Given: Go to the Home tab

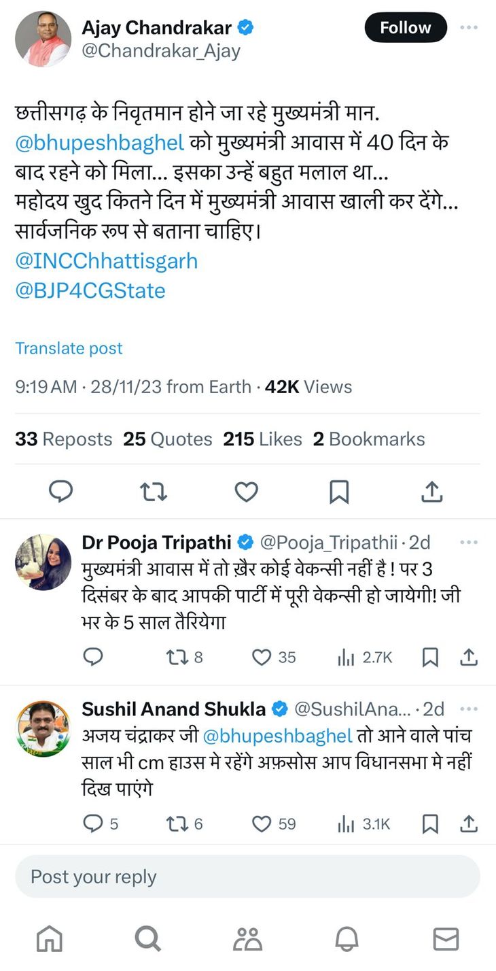Looking at the screenshot, I should [50, 939].
